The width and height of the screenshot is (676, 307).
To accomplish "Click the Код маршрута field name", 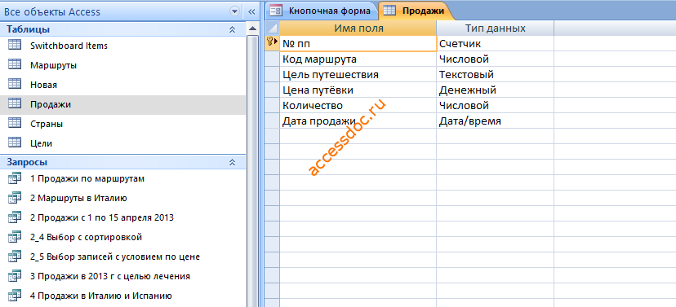I will pyautogui.click(x=358, y=59).
